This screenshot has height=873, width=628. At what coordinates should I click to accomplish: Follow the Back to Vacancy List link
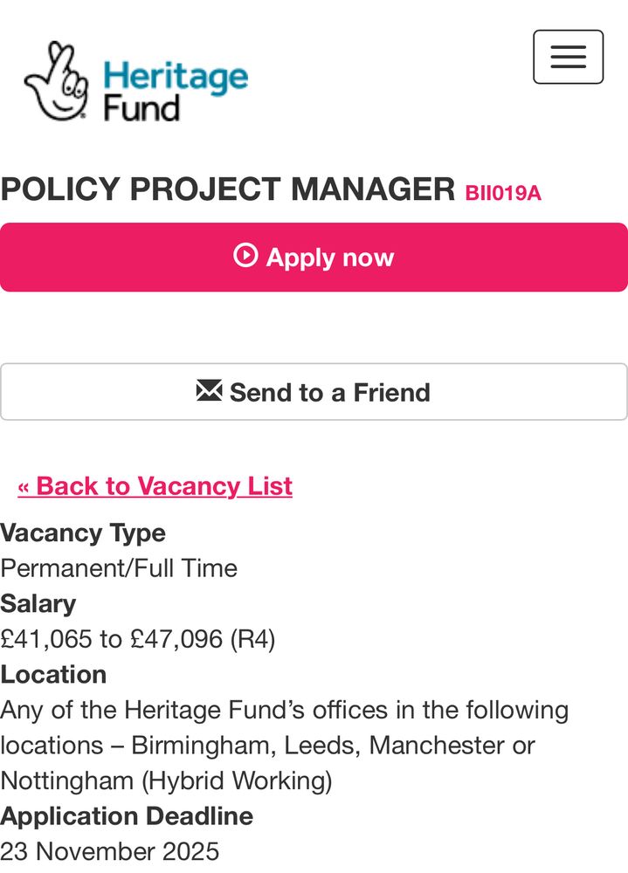155,486
